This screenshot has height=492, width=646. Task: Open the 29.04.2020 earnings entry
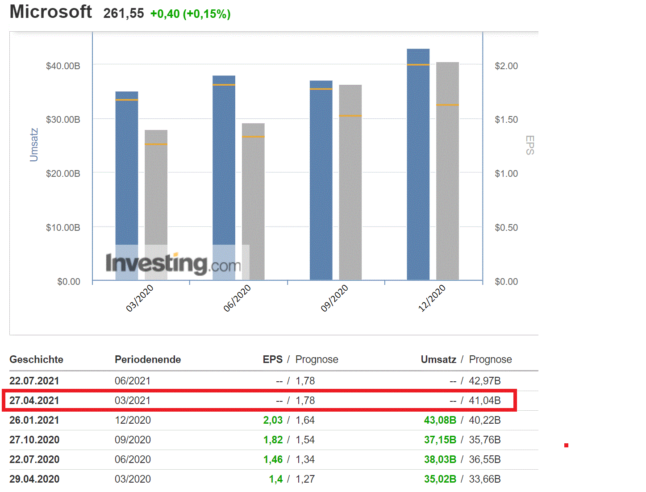tap(34, 479)
